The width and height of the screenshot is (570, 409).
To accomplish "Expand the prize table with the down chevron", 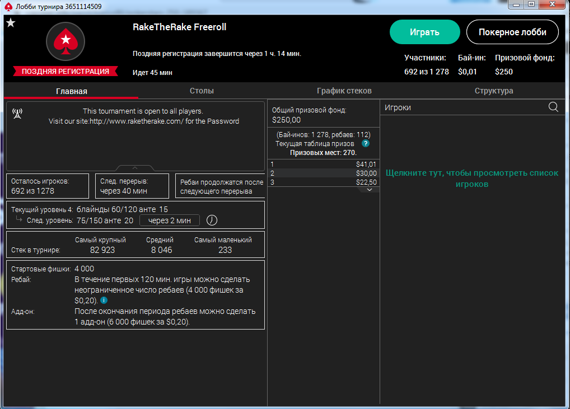I will pyautogui.click(x=370, y=190).
